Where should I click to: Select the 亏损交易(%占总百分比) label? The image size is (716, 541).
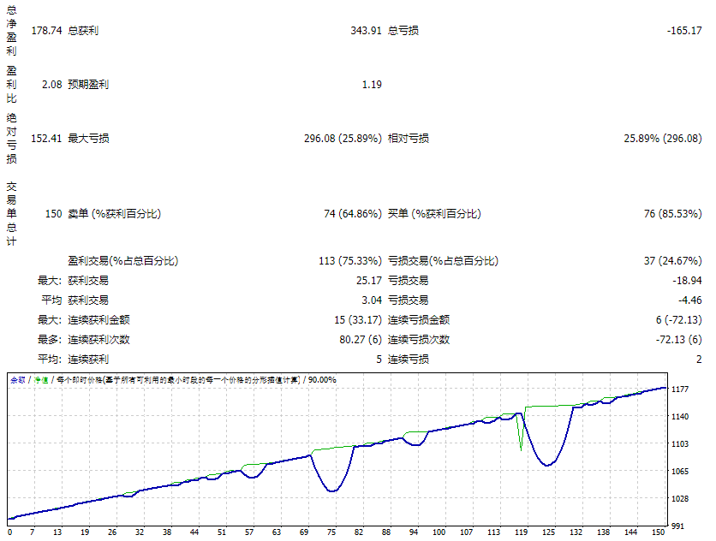click(443, 261)
